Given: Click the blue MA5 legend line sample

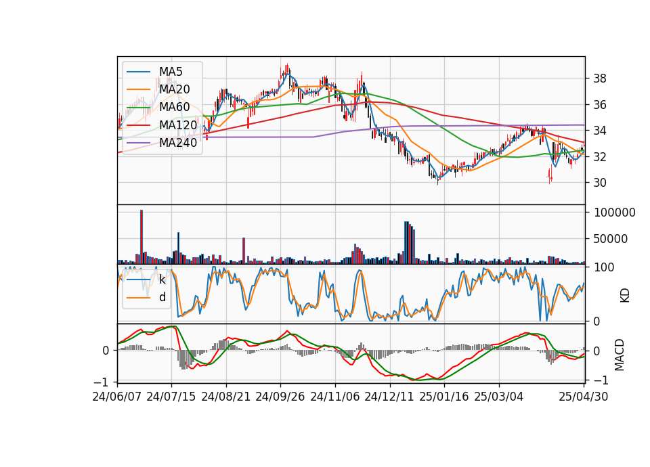Looking at the screenshot, I should point(138,72).
